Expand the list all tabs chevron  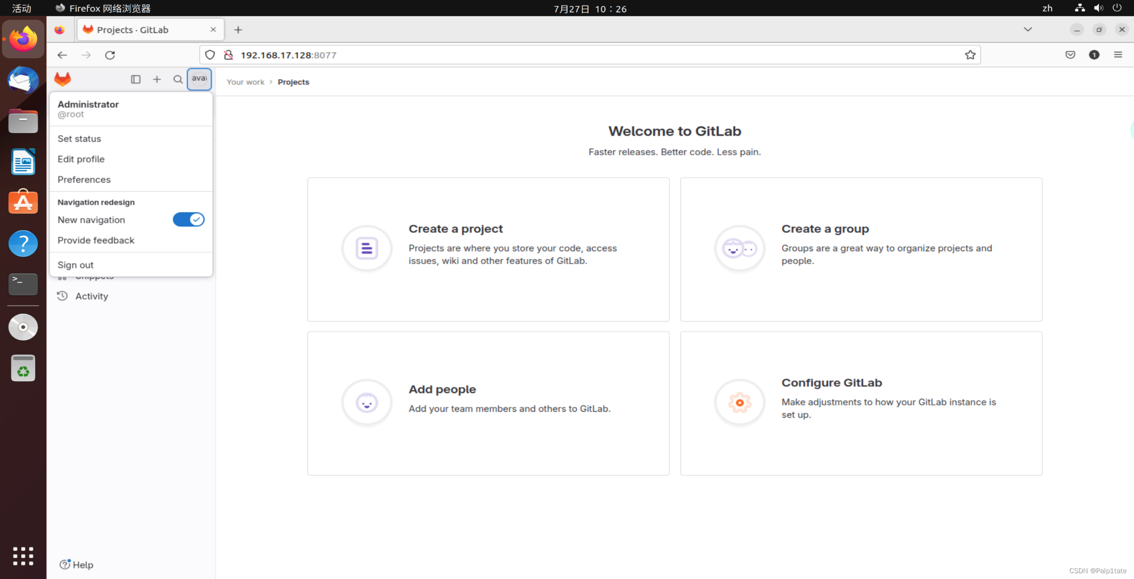[1028, 30]
